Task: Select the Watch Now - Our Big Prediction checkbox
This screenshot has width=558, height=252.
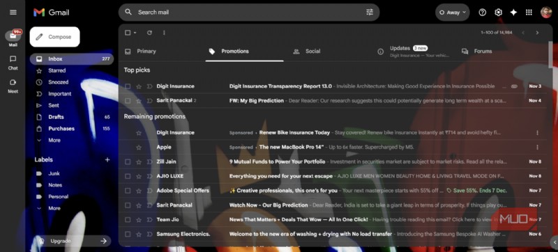Action: 128,205
